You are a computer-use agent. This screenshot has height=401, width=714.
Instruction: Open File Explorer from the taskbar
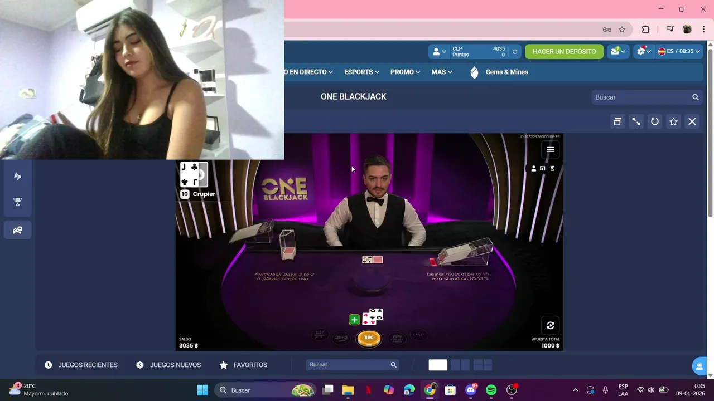[x=348, y=390]
